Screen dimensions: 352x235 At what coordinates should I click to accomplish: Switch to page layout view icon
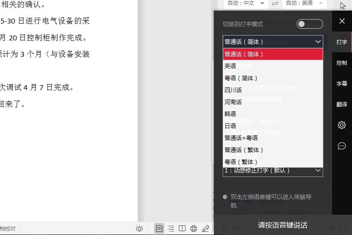coord(159,229)
